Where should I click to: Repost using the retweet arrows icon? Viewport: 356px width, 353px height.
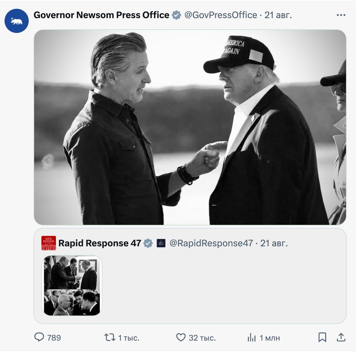click(x=110, y=337)
